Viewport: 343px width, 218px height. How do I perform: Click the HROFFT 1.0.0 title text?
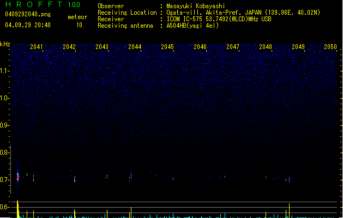click(43, 4)
